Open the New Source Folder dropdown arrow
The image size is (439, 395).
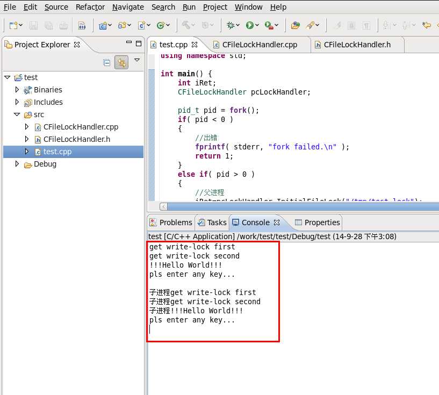(129, 25)
